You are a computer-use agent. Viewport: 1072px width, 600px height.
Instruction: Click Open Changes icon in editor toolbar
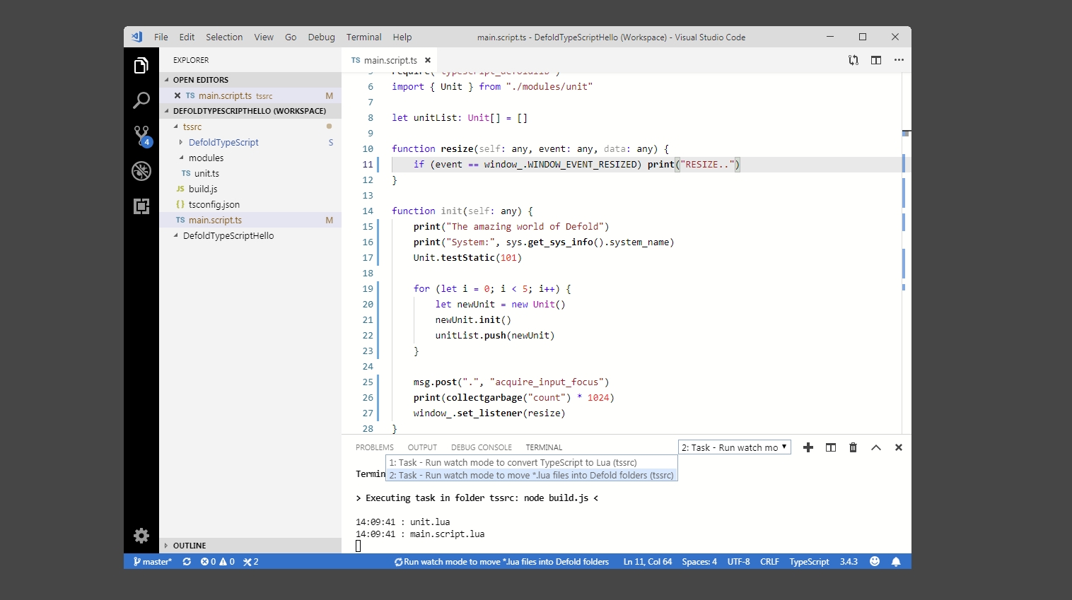point(853,60)
